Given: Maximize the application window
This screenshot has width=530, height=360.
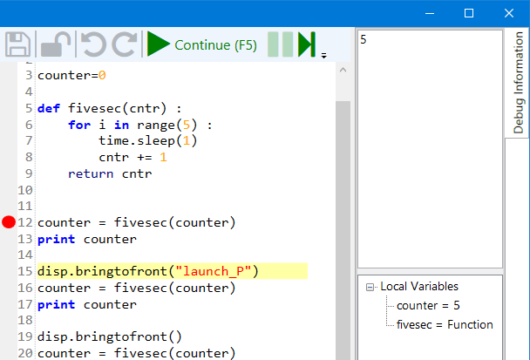Looking at the screenshot, I should point(468,13).
